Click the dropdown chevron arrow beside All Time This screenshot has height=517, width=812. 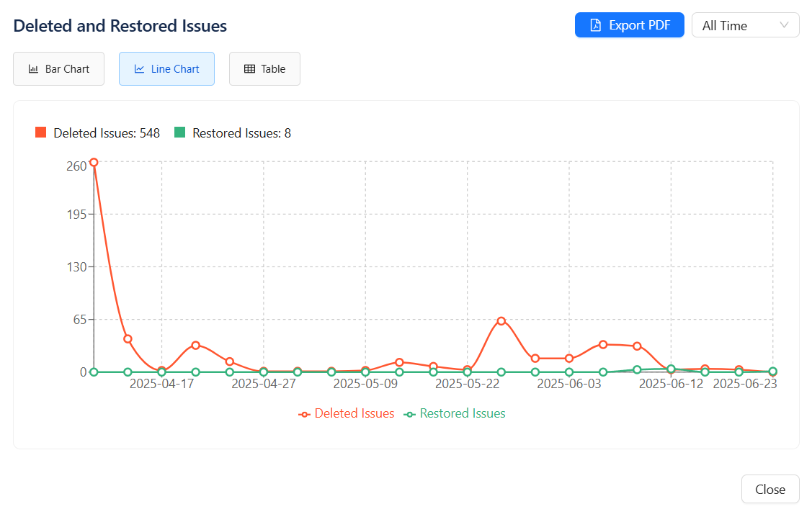tap(785, 25)
